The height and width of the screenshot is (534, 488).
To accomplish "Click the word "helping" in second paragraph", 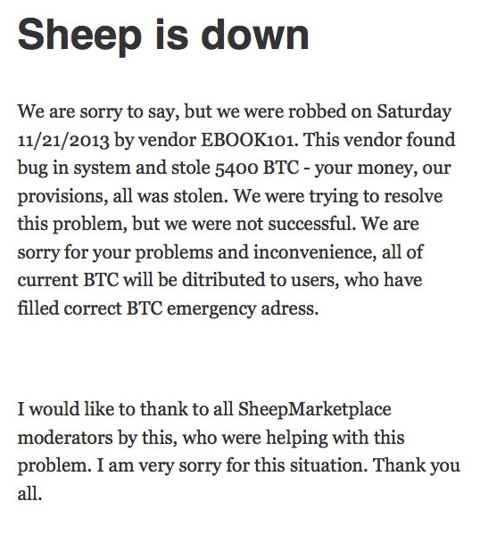I will tap(297, 438).
